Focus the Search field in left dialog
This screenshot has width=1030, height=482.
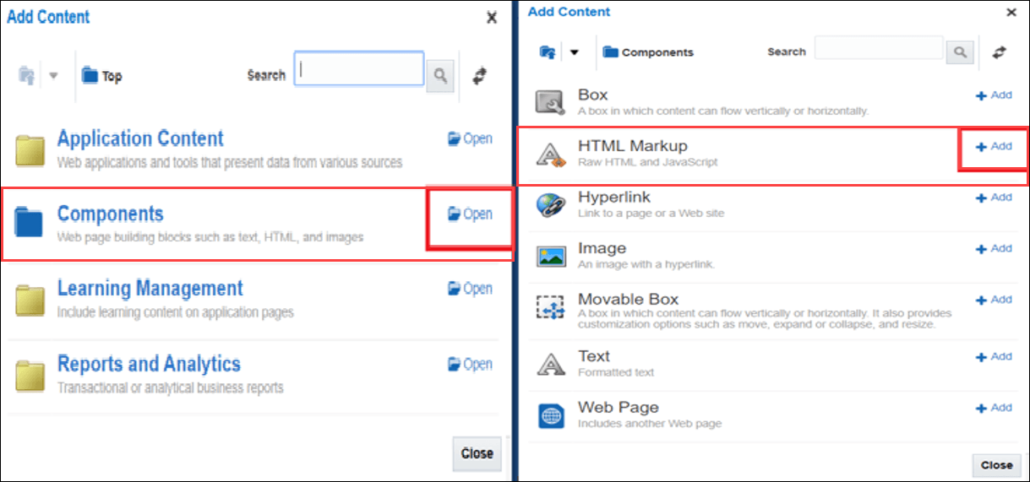tap(359, 69)
